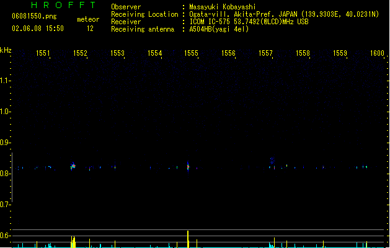Click the meteor count 12
The height and width of the screenshot is (248, 390).
coord(90,29)
